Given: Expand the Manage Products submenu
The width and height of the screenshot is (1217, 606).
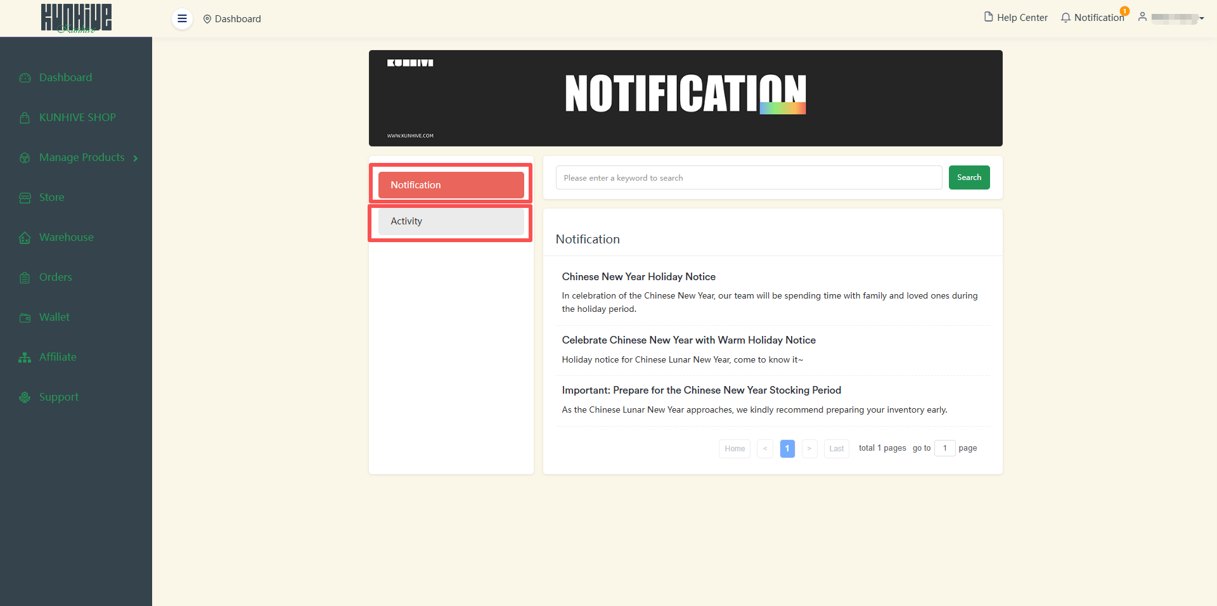Looking at the screenshot, I should (x=82, y=158).
